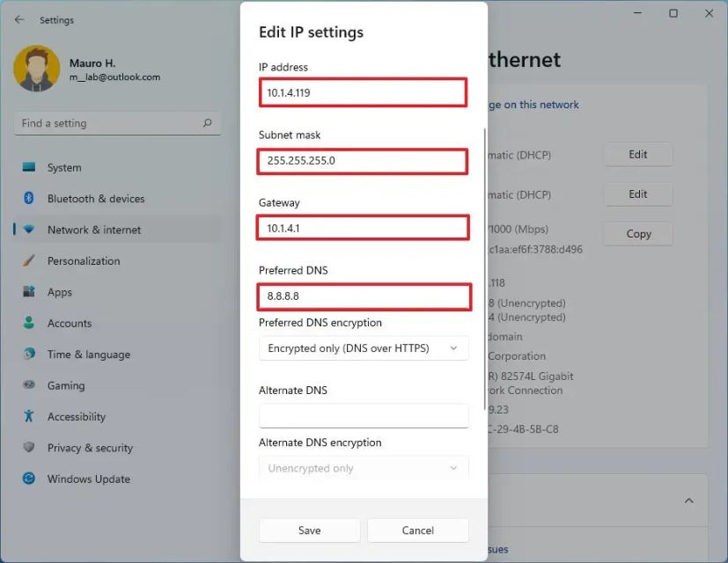Click the Alternate DNS input field
The width and height of the screenshot is (728, 563).
coord(364,415)
